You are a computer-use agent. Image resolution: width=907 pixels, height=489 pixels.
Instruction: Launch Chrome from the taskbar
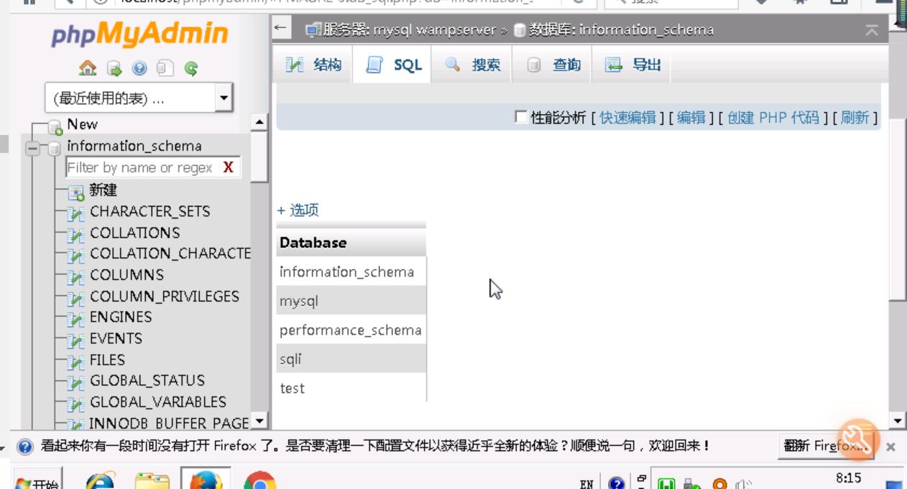pyautogui.click(x=259, y=481)
